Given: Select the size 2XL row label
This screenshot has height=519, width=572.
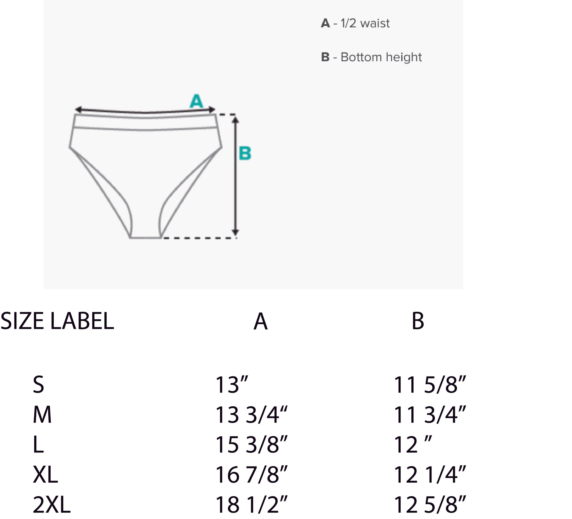Looking at the screenshot, I should point(52,505).
